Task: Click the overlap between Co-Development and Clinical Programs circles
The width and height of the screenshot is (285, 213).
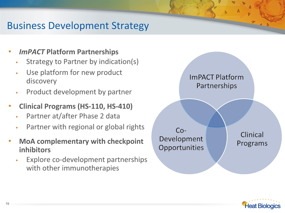Action: point(216,144)
